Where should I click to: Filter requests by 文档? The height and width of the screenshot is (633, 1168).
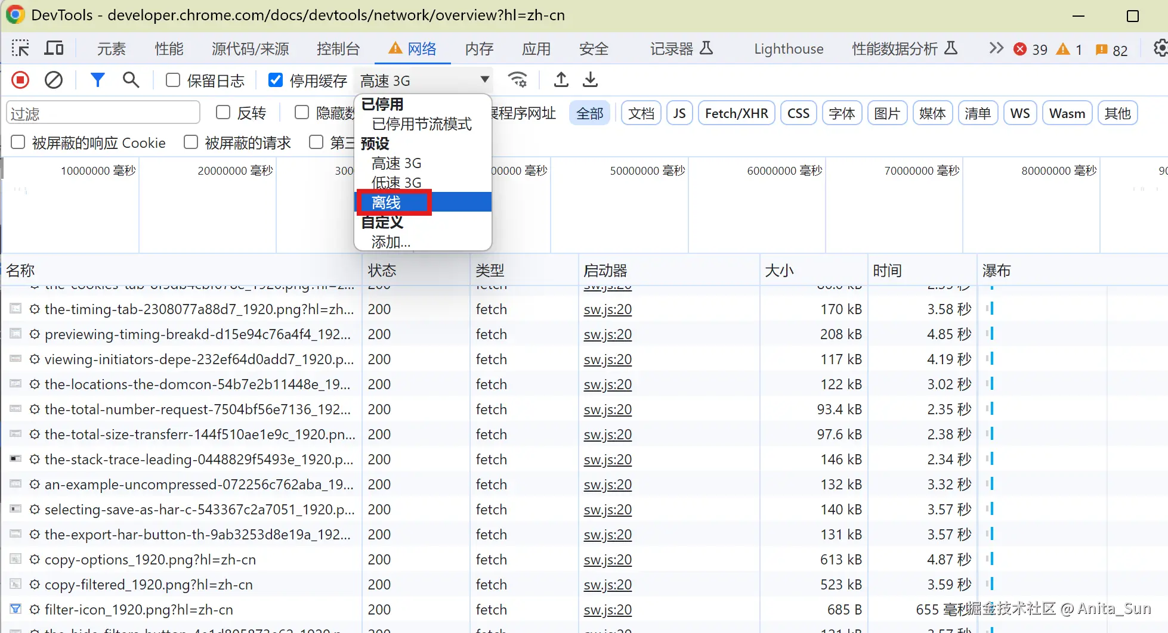(641, 113)
